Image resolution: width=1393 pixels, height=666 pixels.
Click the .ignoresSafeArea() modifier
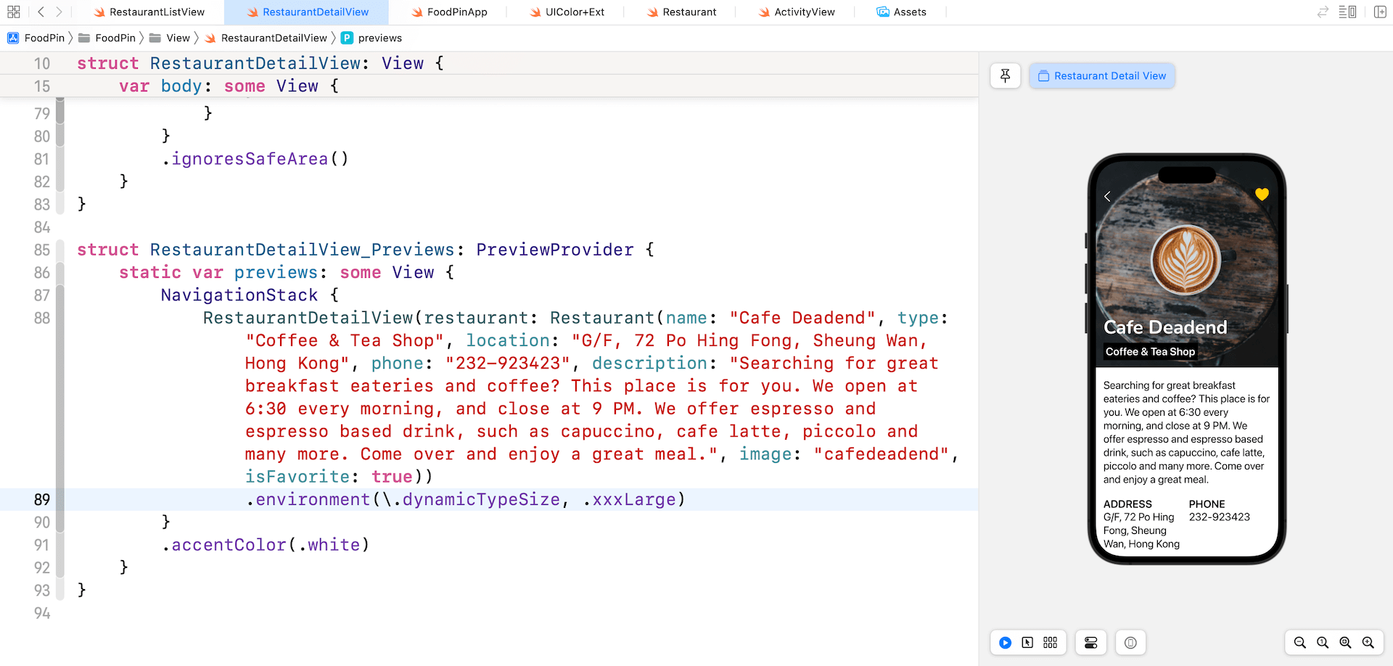pos(255,158)
